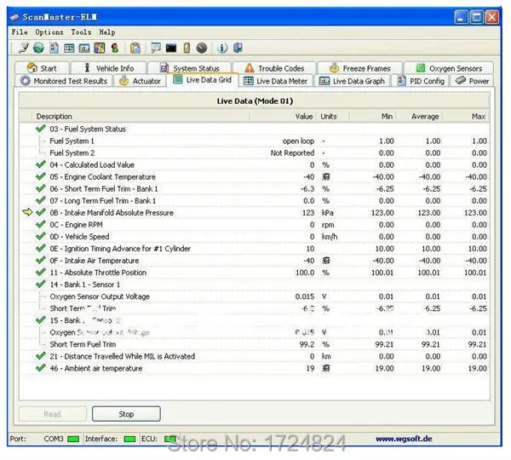Toggle check mark for 46 Ambient air temperature
Viewport: 511px width, 460px height.
click(40, 368)
